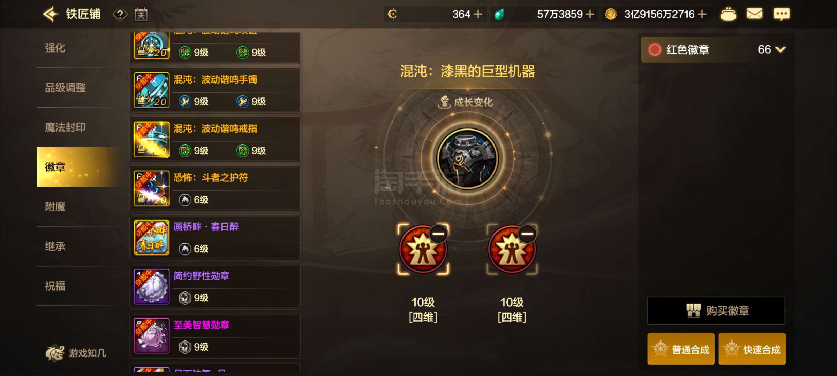Open the help question-mark icon
This screenshot has width=837, height=376.
pyautogui.click(x=120, y=14)
